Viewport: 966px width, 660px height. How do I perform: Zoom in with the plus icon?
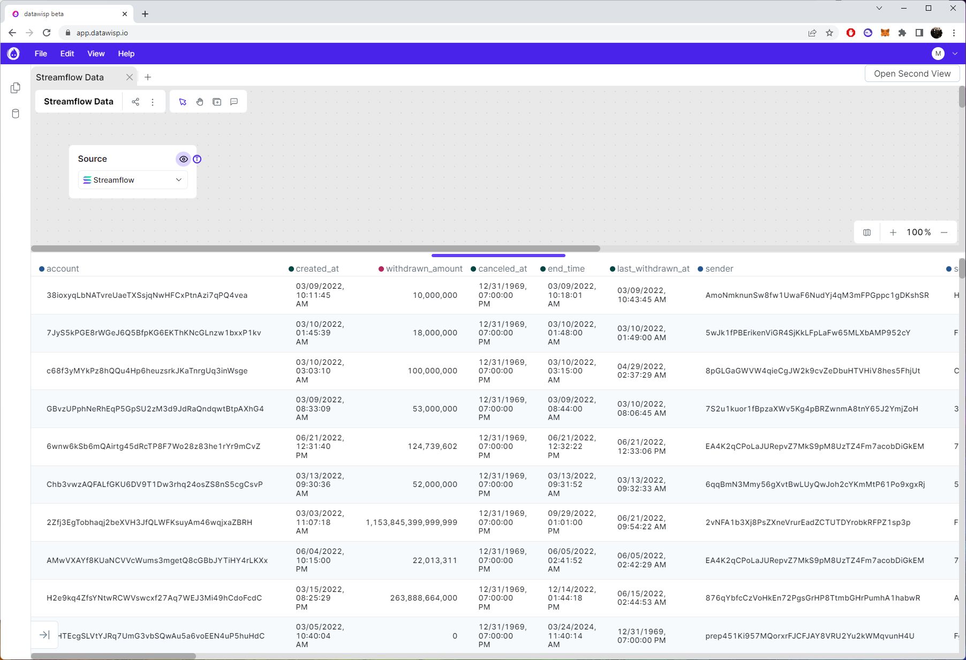(x=893, y=232)
